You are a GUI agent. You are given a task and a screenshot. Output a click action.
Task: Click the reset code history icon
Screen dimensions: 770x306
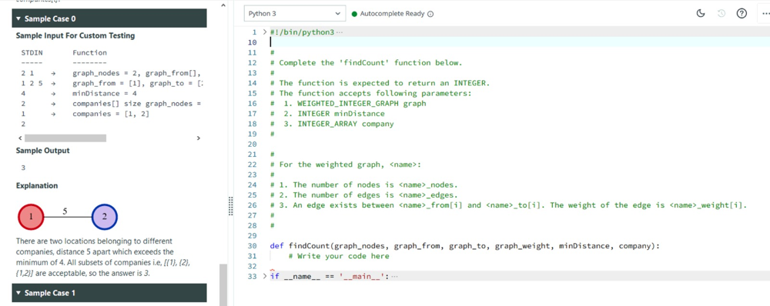721,14
